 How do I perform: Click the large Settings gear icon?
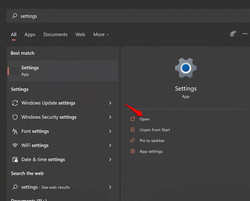[x=185, y=68]
